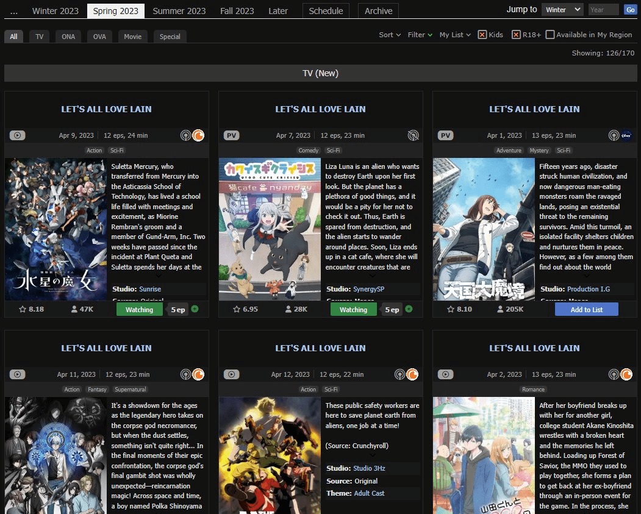Viewport: 641px width, 514px height.
Task: Click the Year input field
Action: click(x=604, y=9)
